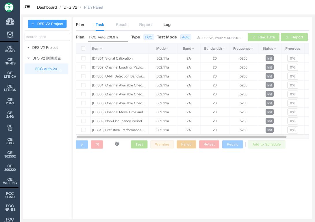The image size is (315, 222).
Task: Click the Raw Data download button
Action: point(263,37)
